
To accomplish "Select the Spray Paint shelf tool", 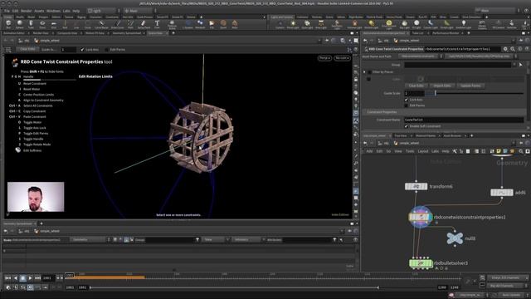I will click(x=144, y=24).
